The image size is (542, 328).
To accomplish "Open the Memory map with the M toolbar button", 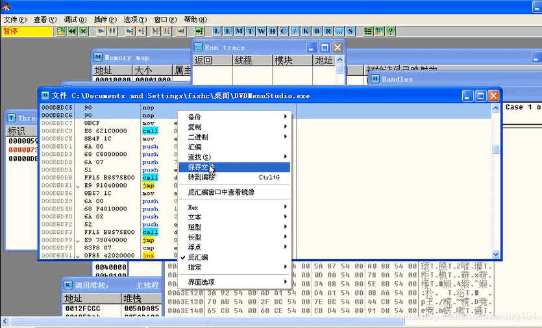I will 239,31.
